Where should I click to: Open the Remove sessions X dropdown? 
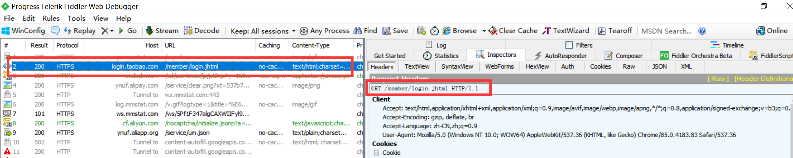pyautogui.click(x=107, y=31)
